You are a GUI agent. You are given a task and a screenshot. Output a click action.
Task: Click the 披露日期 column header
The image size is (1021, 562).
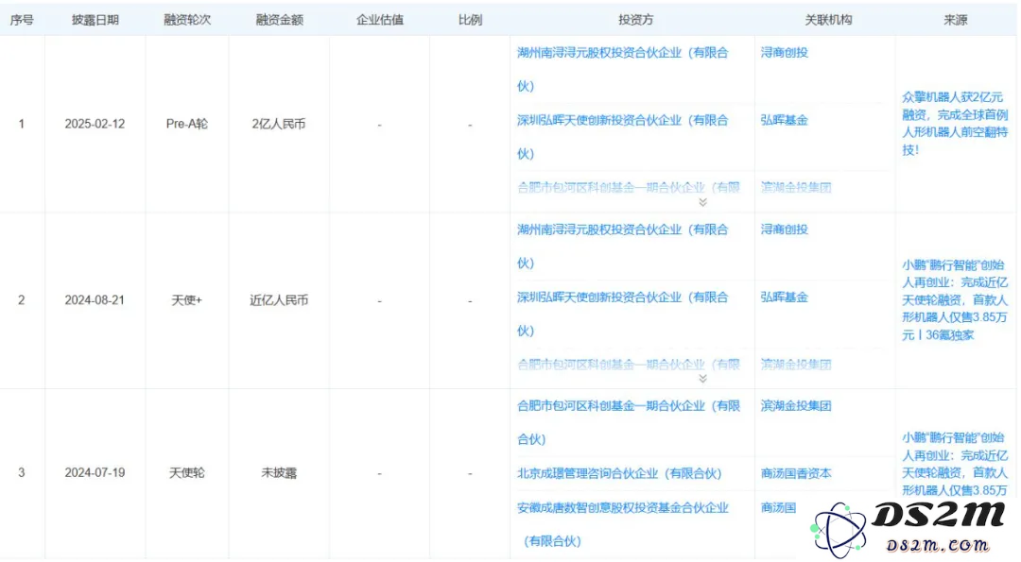pyautogui.click(x=95, y=20)
